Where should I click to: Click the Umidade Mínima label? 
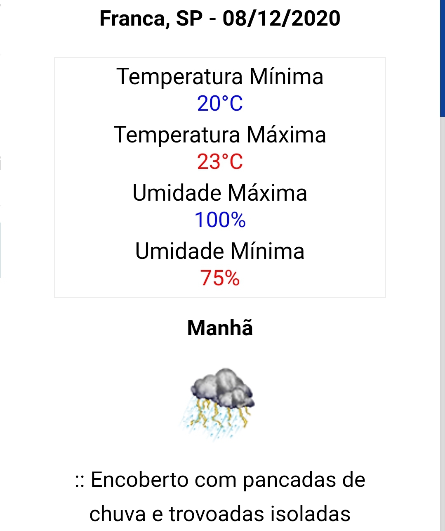[220, 251]
